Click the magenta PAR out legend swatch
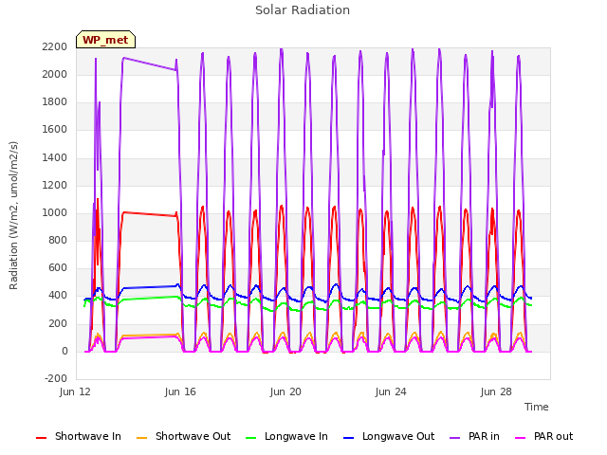The height and width of the screenshot is (455, 607). click(x=521, y=438)
